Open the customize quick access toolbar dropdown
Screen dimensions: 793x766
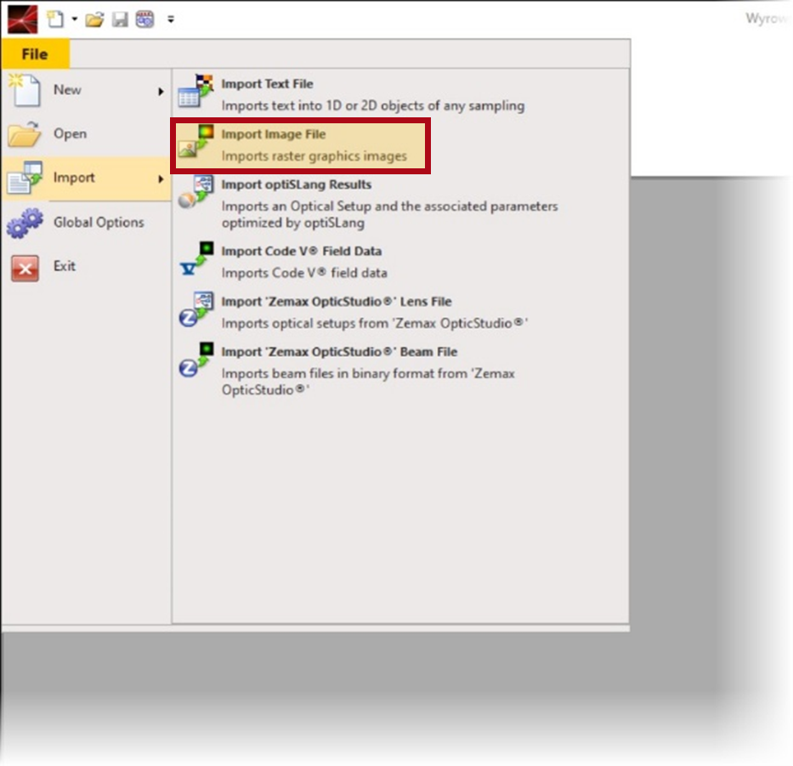171,20
